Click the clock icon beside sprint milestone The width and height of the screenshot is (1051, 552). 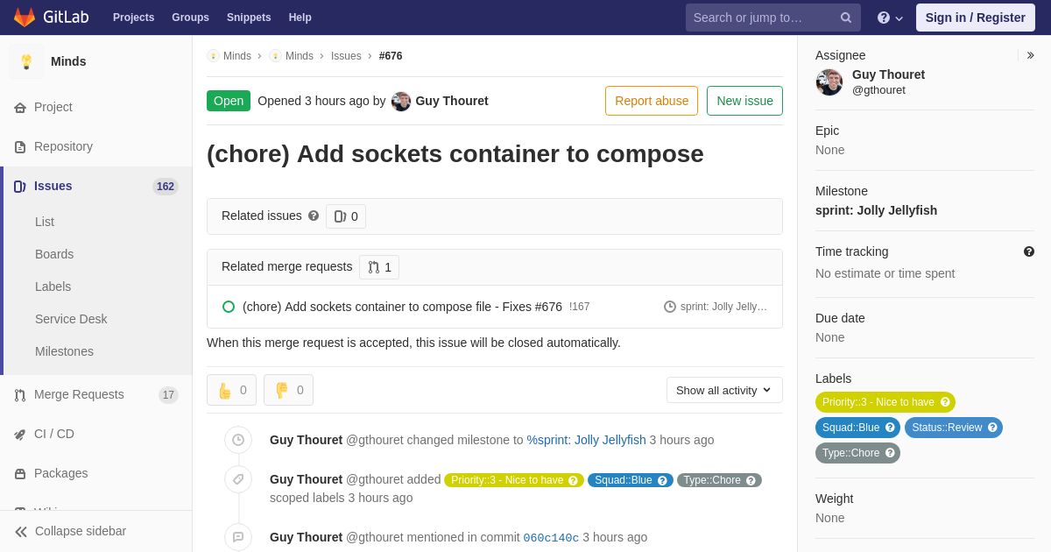(670, 307)
